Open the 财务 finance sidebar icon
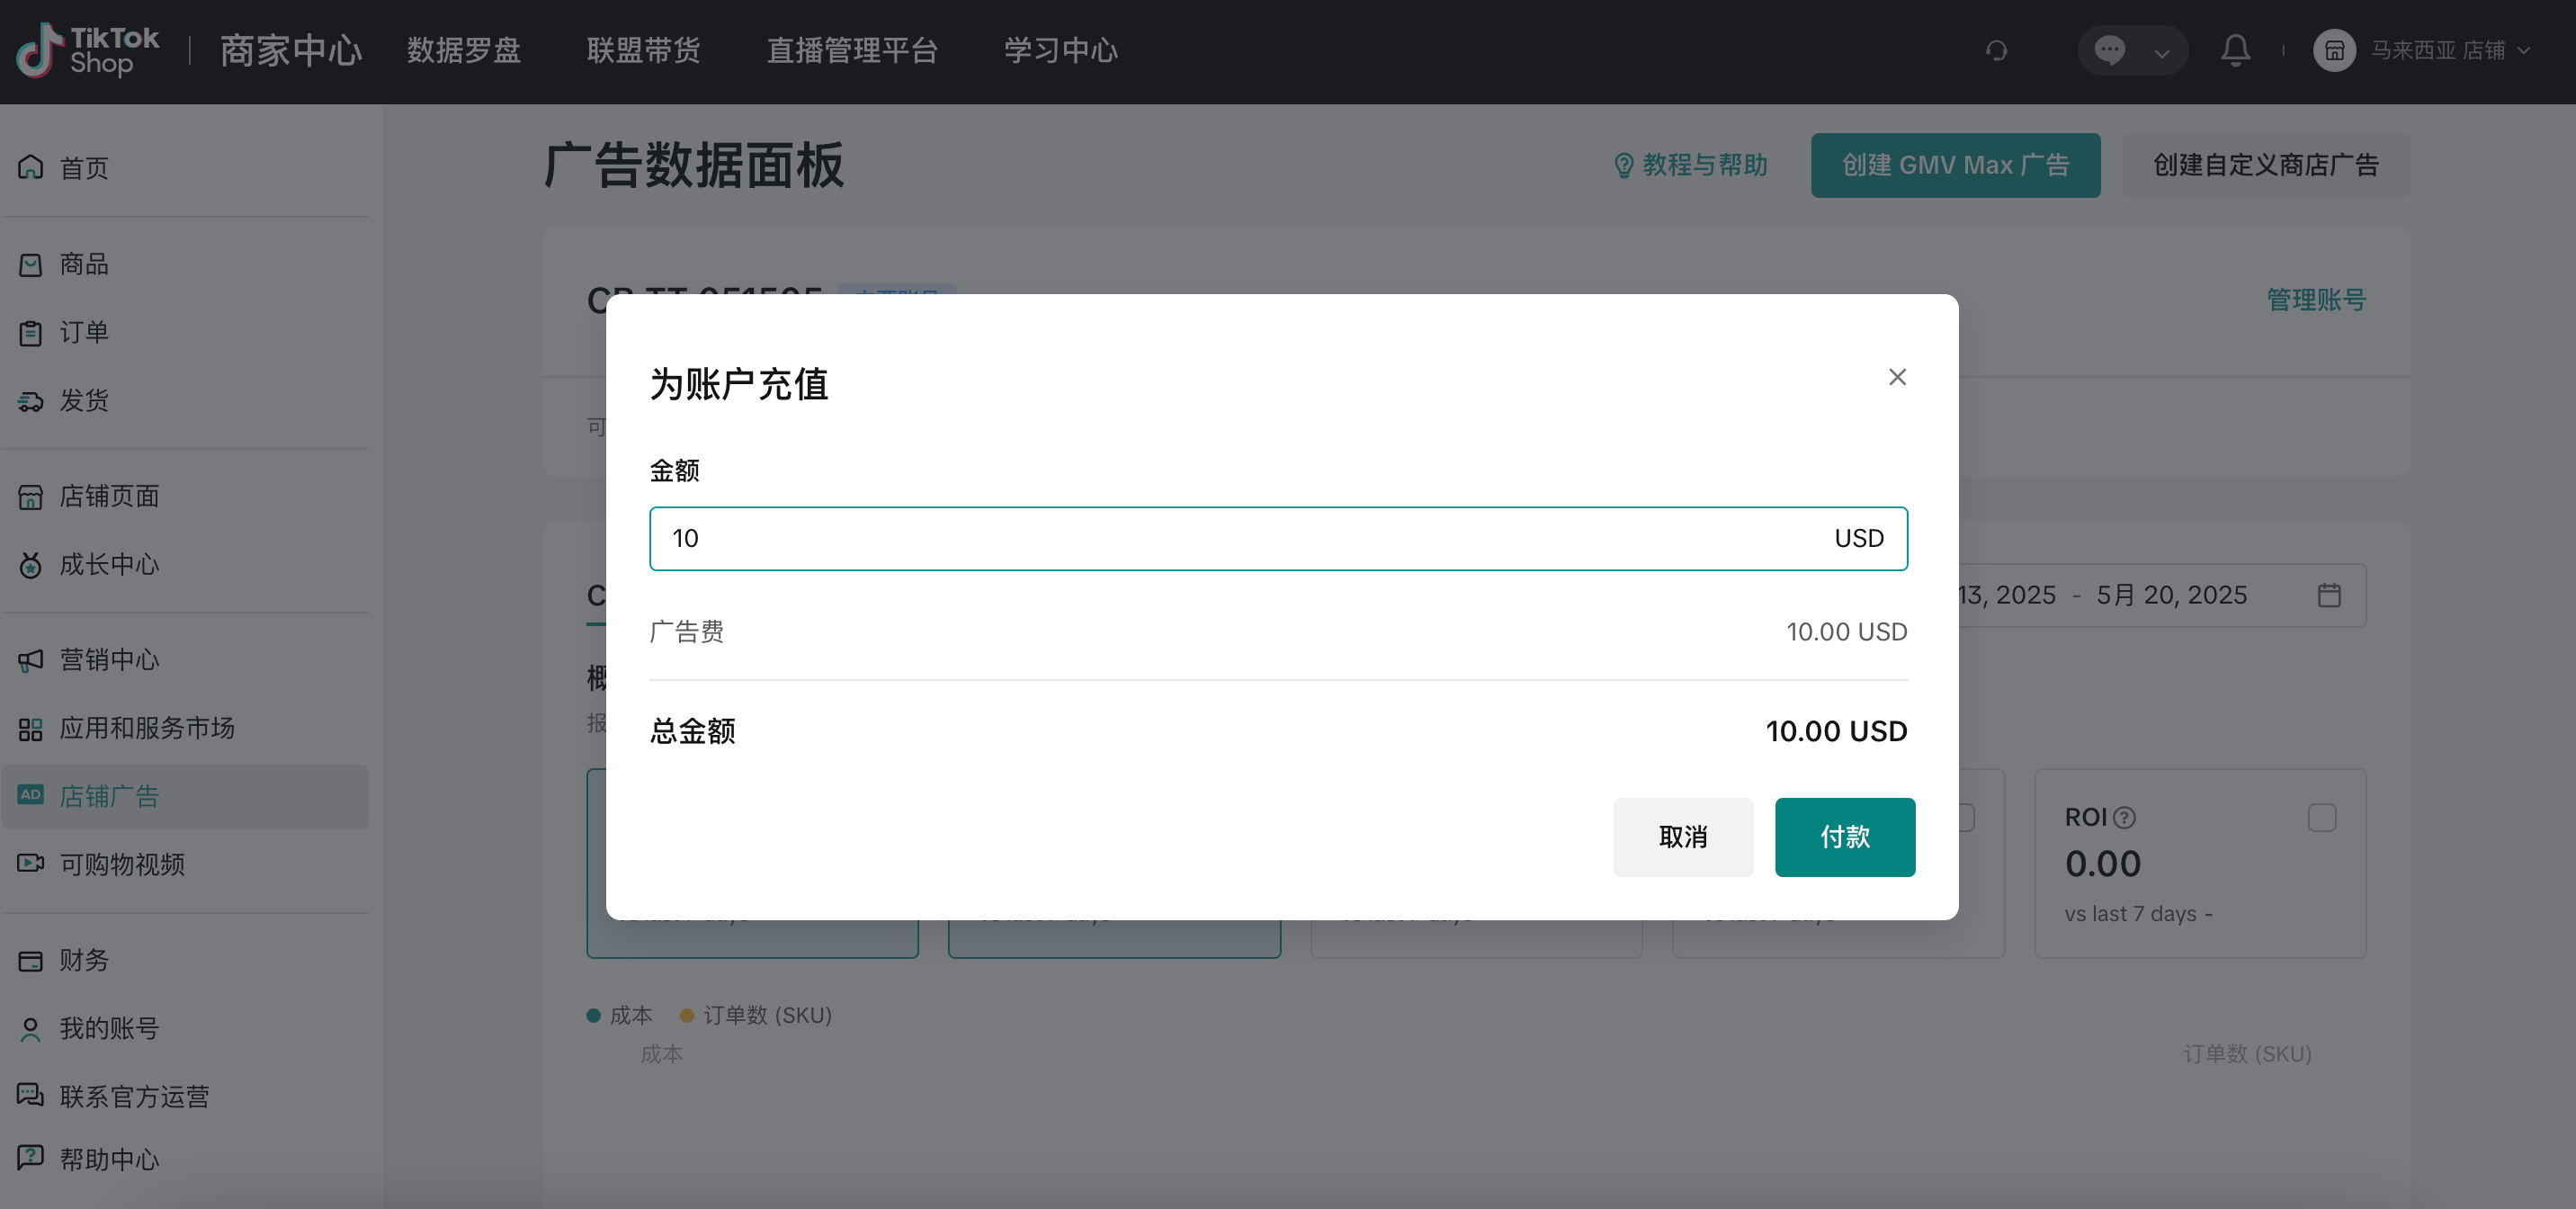 tap(30, 960)
